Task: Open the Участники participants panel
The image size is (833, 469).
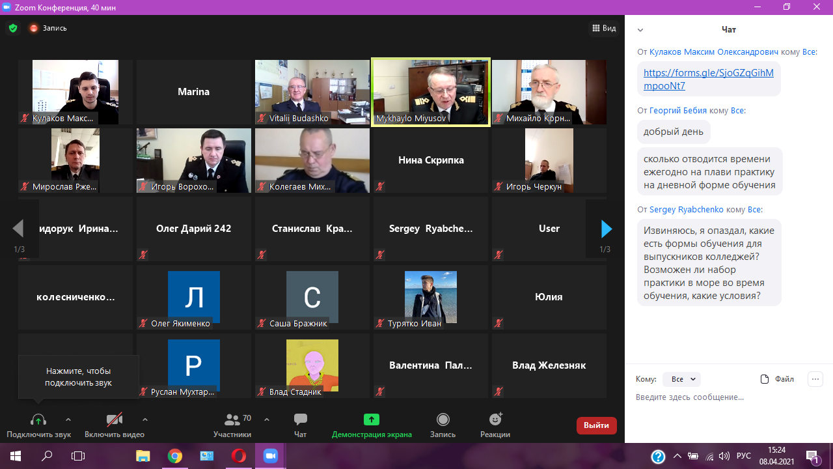Action: pyautogui.click(x=232, y=425)
